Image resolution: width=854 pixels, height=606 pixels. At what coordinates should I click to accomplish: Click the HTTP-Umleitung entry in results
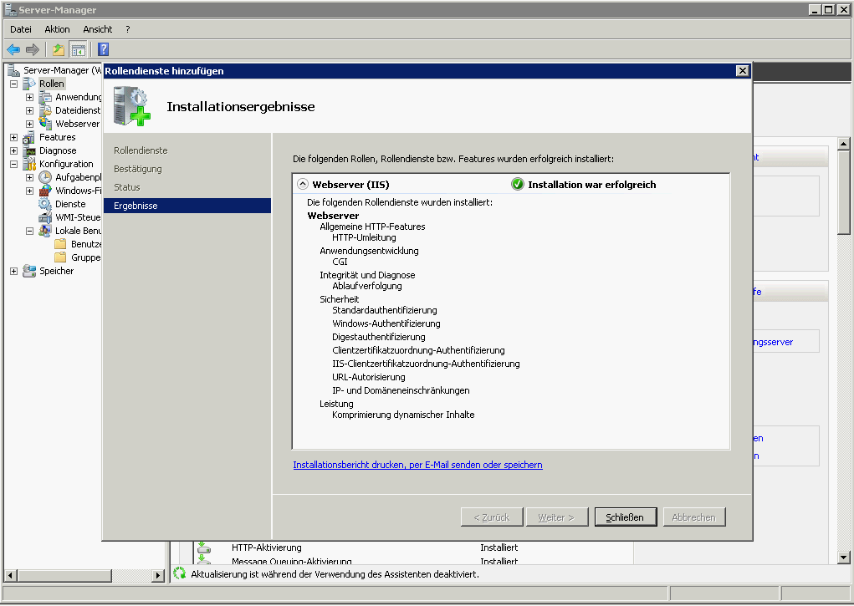tap(364, 237)
